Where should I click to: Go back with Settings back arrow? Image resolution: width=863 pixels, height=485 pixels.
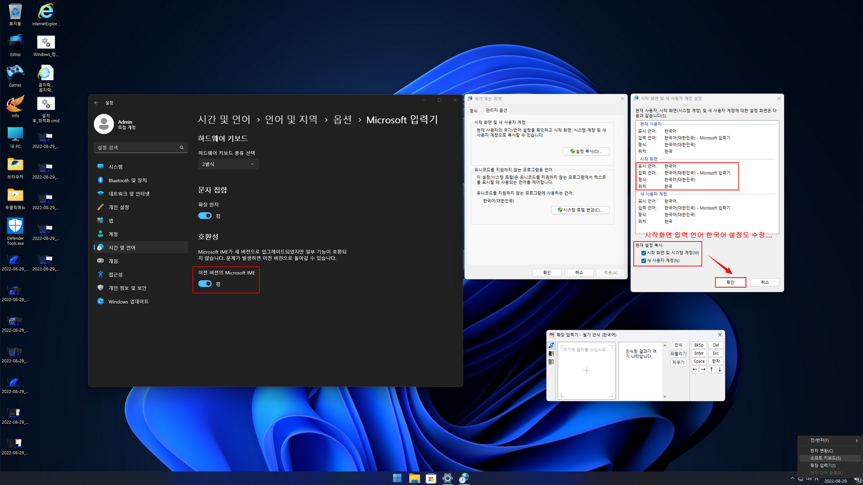[96, 102]
